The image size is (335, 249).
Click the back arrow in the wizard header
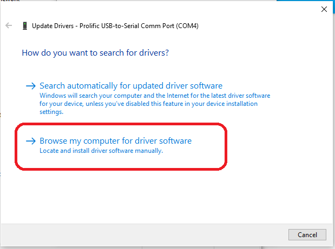pos(9,25)
